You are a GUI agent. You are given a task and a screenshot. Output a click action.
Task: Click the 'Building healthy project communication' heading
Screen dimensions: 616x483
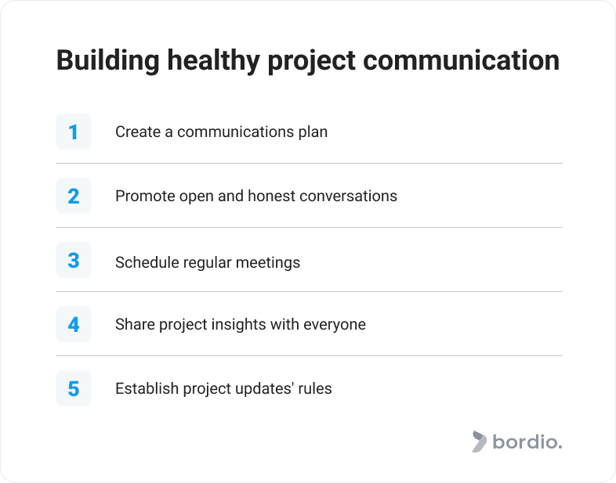(x=308, y=61)
